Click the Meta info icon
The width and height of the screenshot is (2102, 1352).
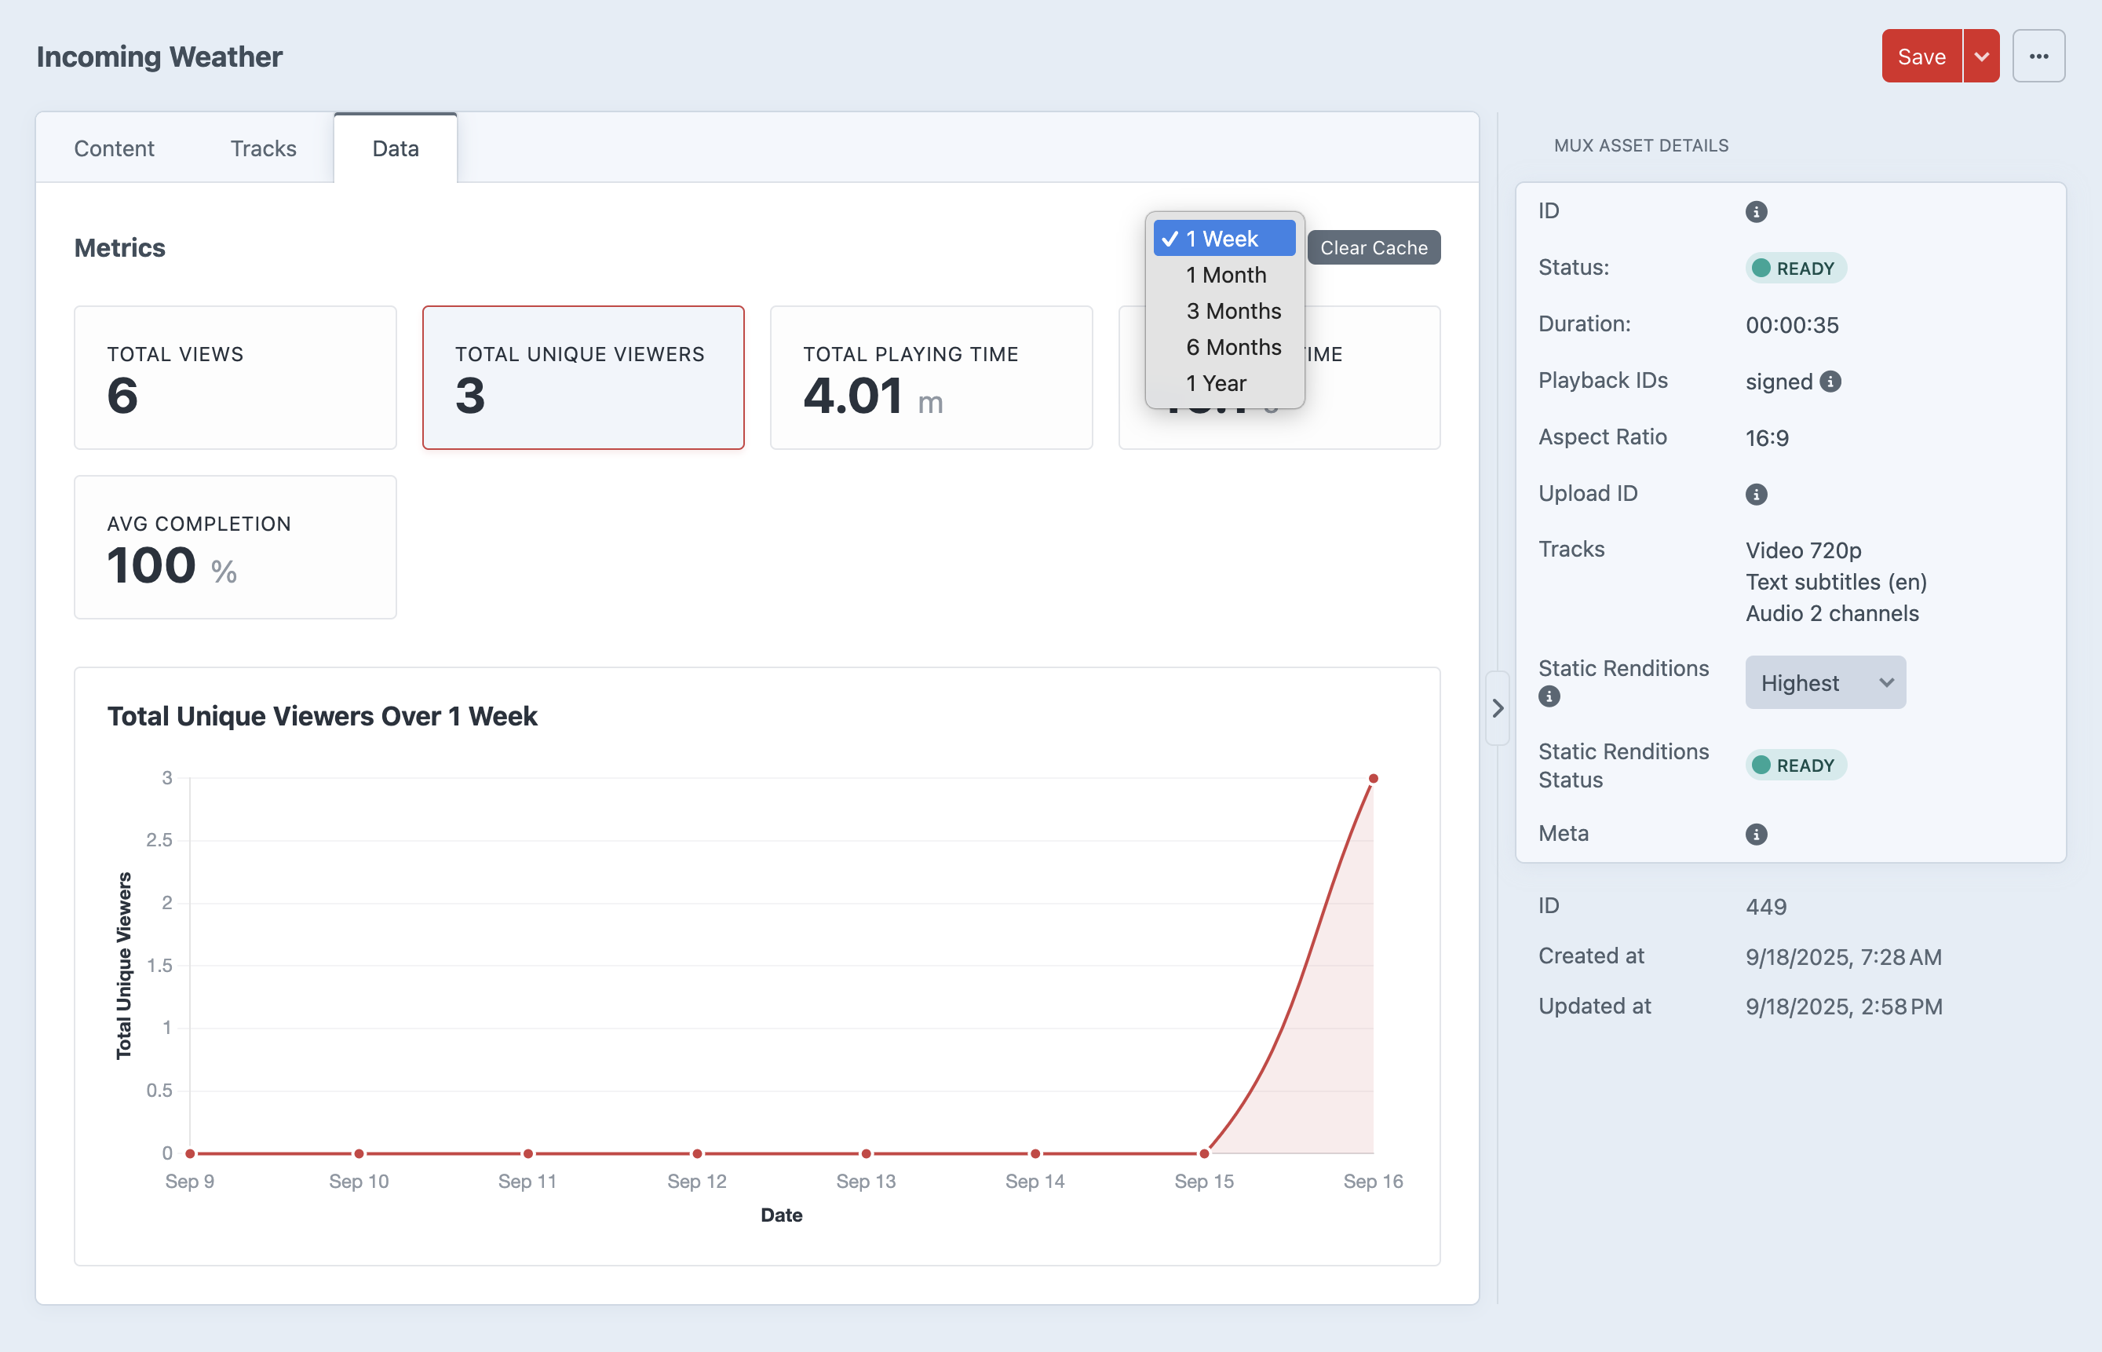pyautogui.click(x=1755, y=834)
